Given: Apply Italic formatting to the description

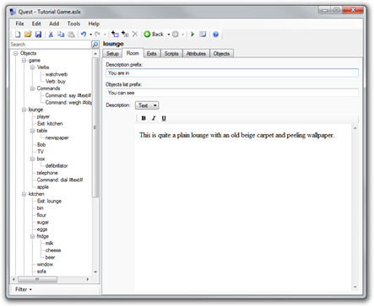Looking at the screenshot, I should point(154,118).
